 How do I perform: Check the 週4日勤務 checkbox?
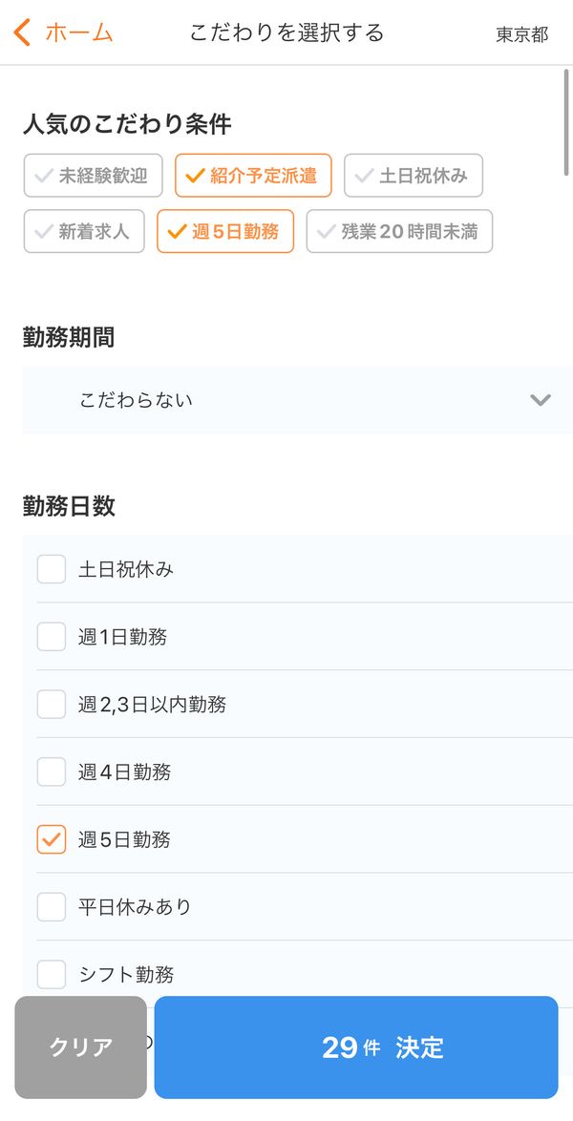52,772
